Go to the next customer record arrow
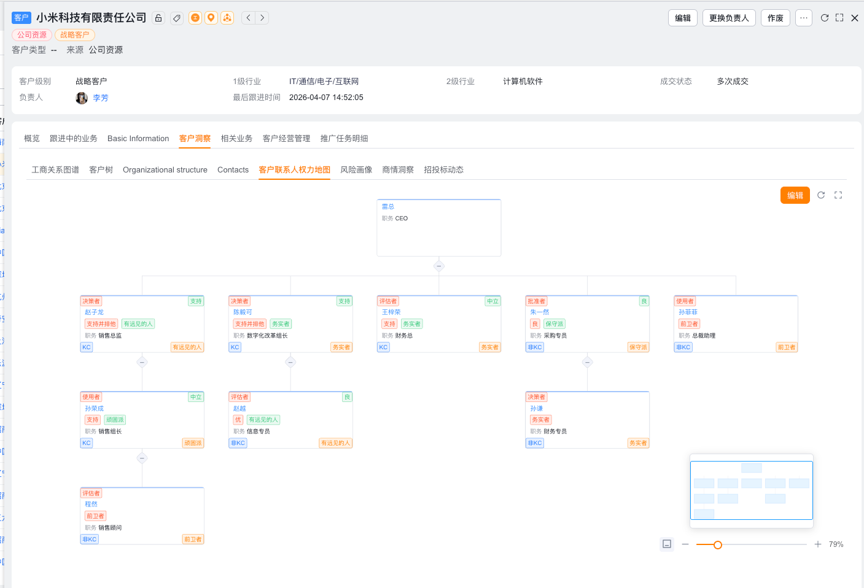The height and width of the screenshot is (588, 864). click(262, 18)
